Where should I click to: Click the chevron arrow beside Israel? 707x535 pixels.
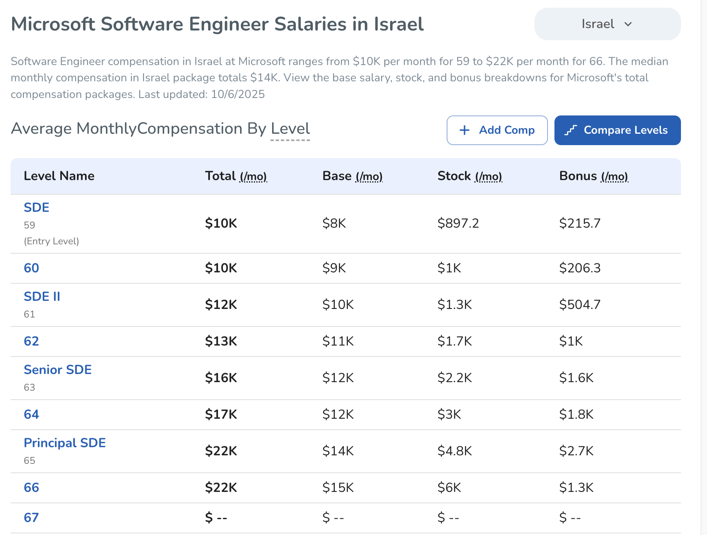pos(628,24)
